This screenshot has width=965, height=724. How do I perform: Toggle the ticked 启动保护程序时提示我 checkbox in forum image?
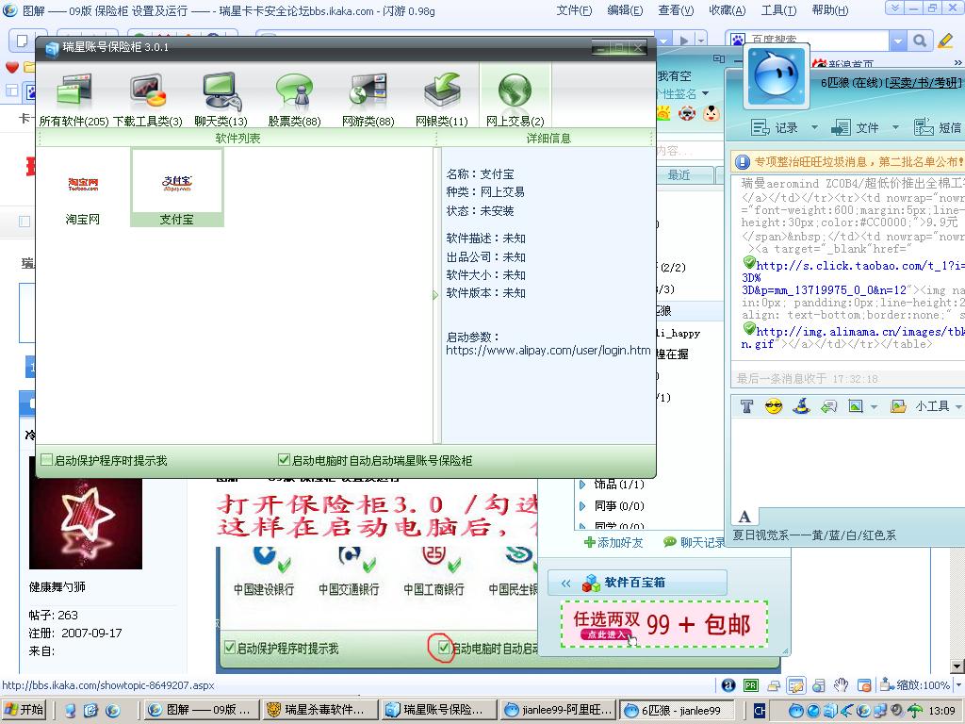230,648
